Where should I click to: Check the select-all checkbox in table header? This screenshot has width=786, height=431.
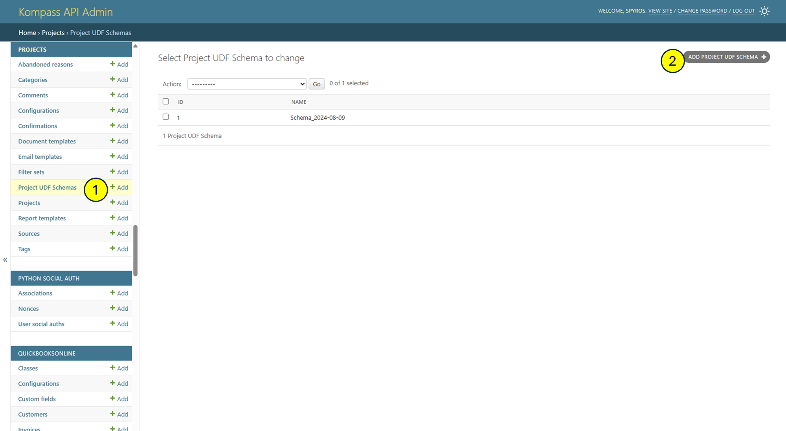[166, 101]
